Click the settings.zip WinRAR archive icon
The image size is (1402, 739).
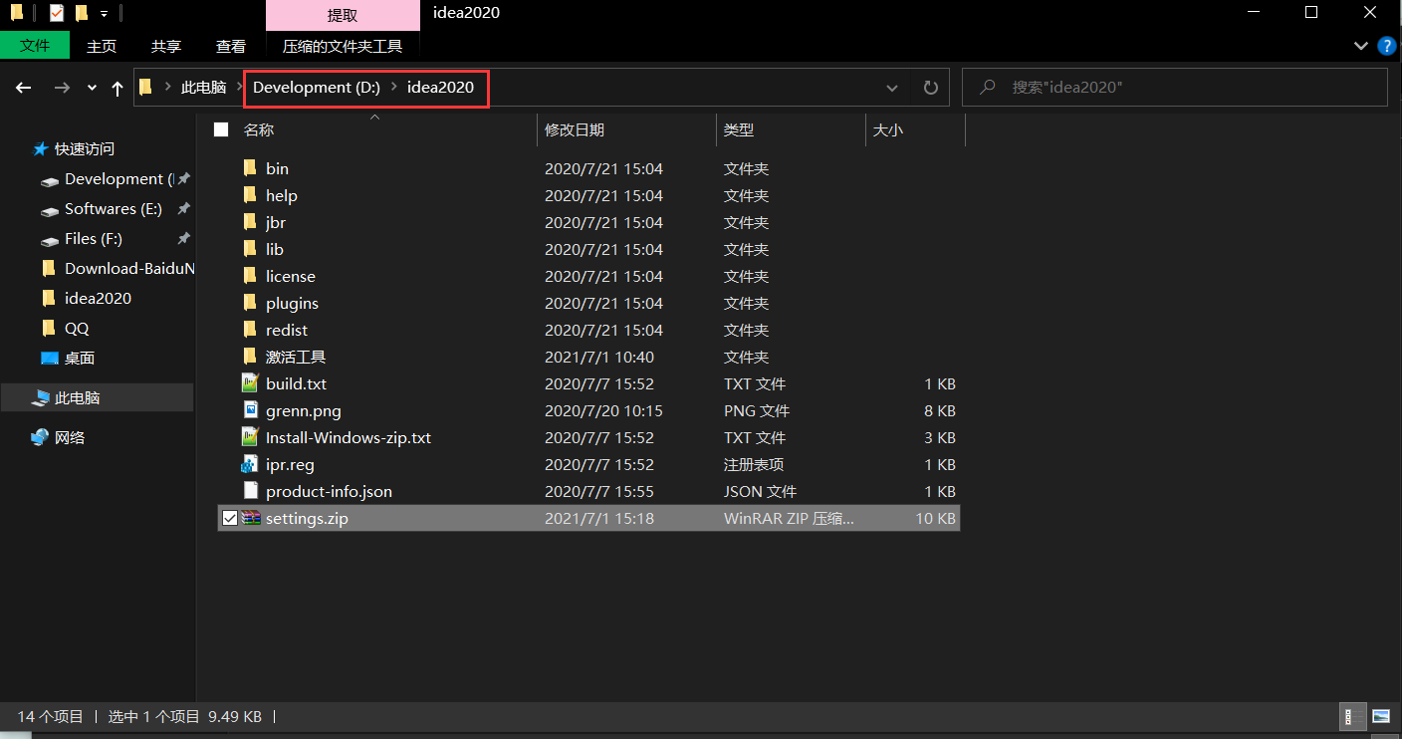click(250, 518)
